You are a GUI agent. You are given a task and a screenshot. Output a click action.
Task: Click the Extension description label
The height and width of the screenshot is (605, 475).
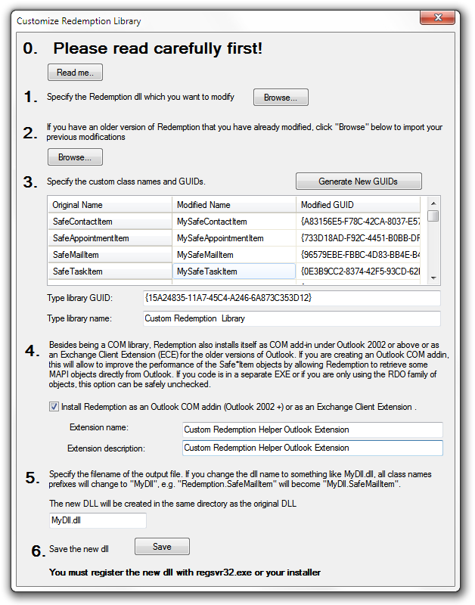106,448
